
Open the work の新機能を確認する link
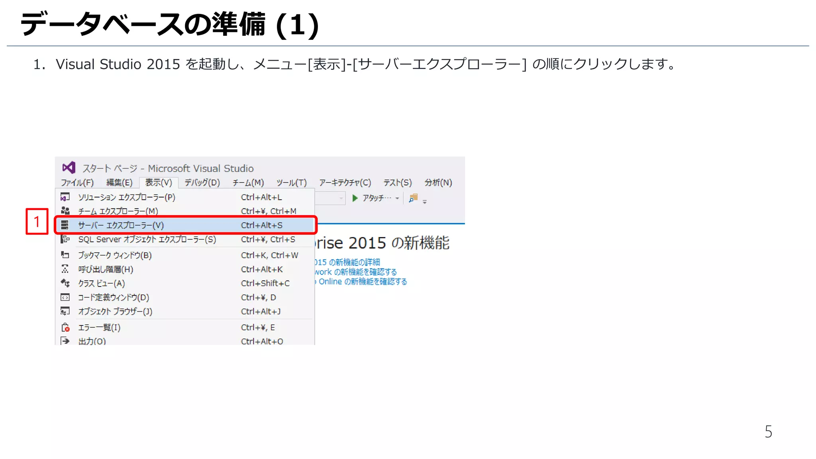[355, 272]
